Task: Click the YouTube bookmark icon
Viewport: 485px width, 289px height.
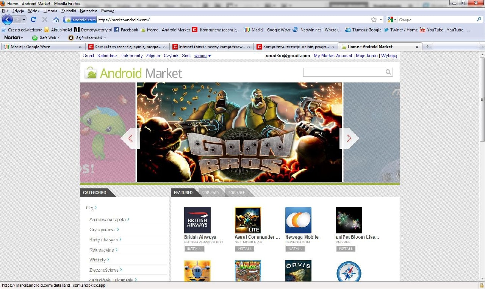Action: click(422, 30)
